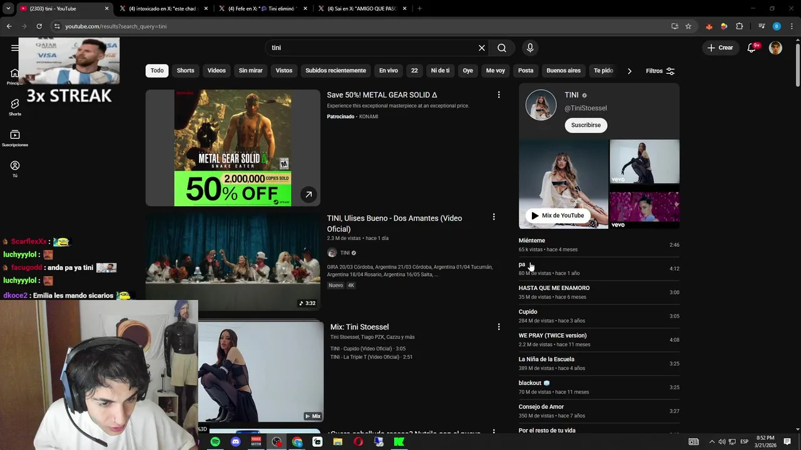Select the Shorts filter chip
This screenshot has height=450, width=801.
click(185, 71)
